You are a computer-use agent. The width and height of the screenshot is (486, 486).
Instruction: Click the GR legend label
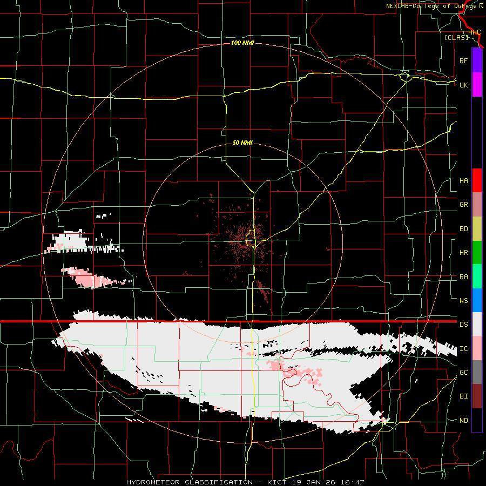464,205
